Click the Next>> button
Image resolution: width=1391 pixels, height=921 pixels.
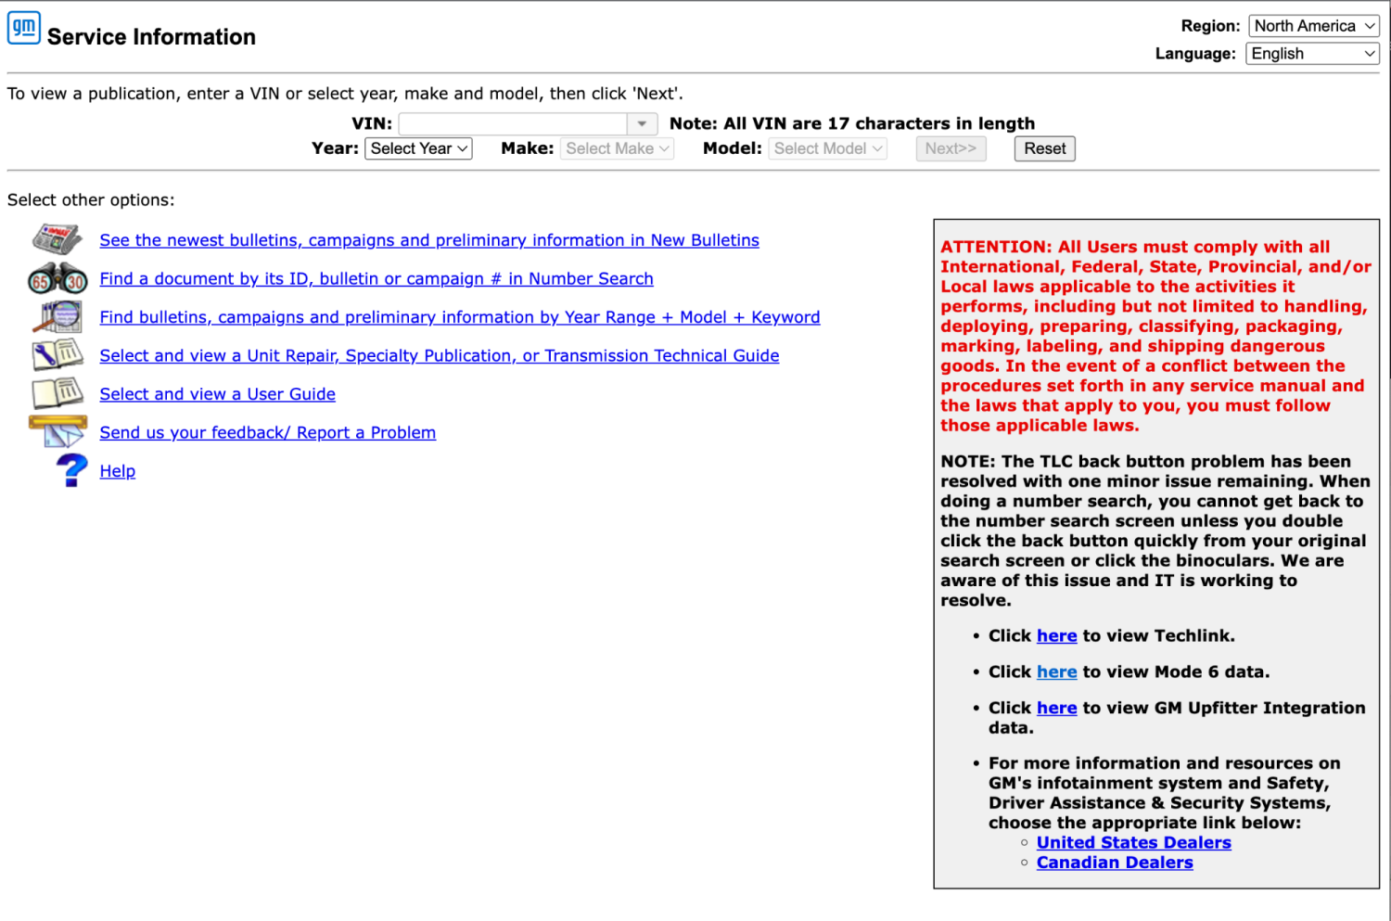[951, 148]
